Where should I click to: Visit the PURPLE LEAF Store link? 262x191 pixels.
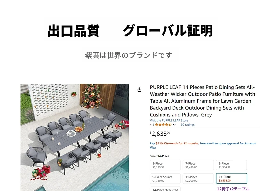tap(169, 120)
